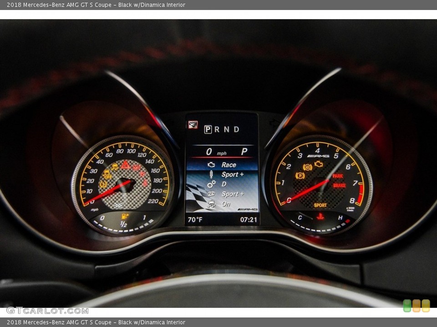Click the green square at bottom right
This screenshot has height=327, width=437.
[x=407, y=306]
